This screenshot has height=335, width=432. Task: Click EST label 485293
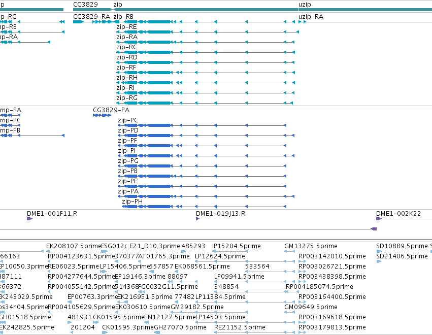(x=194, y=246)
